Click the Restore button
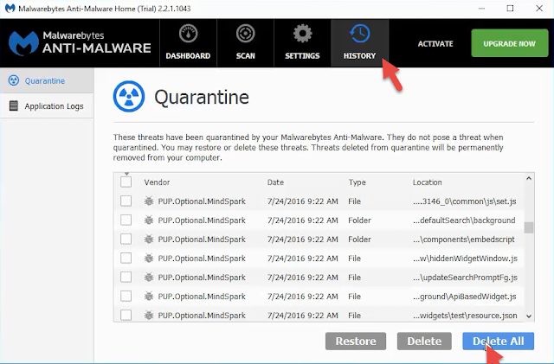The image size is (554, 364). [x=356, y=341]
